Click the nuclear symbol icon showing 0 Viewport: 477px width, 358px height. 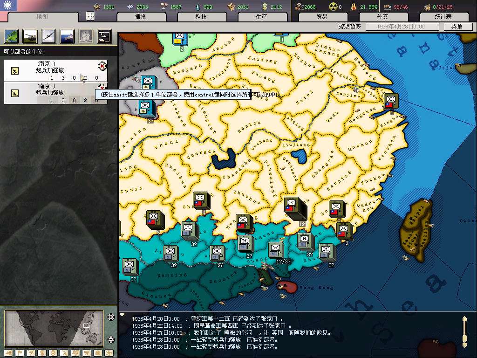point(333,7)
